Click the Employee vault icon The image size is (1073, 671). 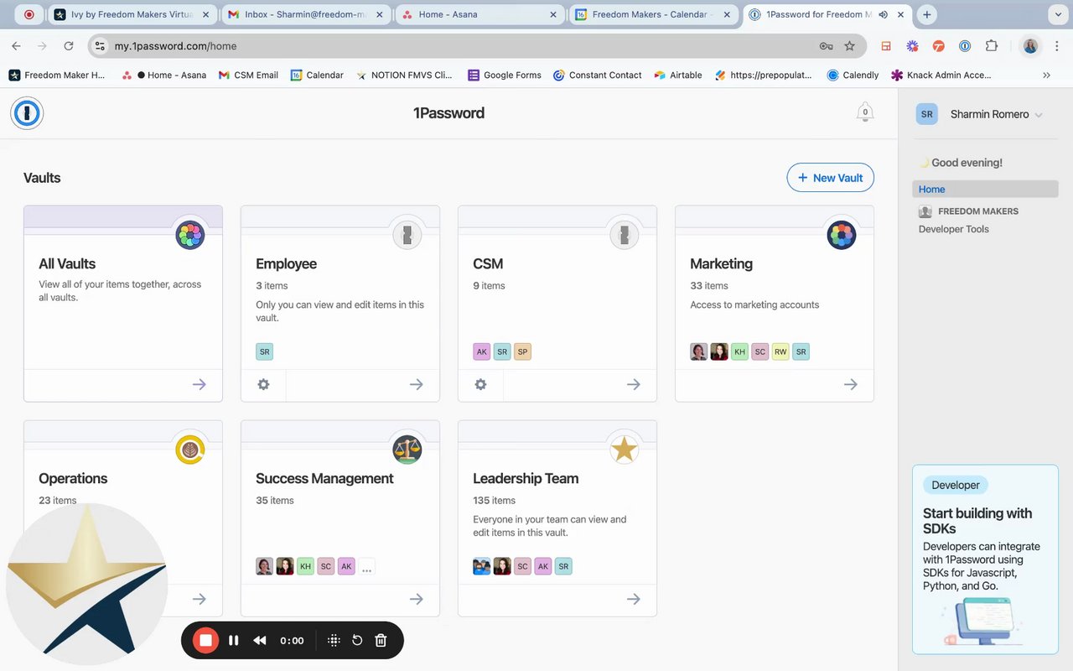pyautogui.click(x=407, y=235)
